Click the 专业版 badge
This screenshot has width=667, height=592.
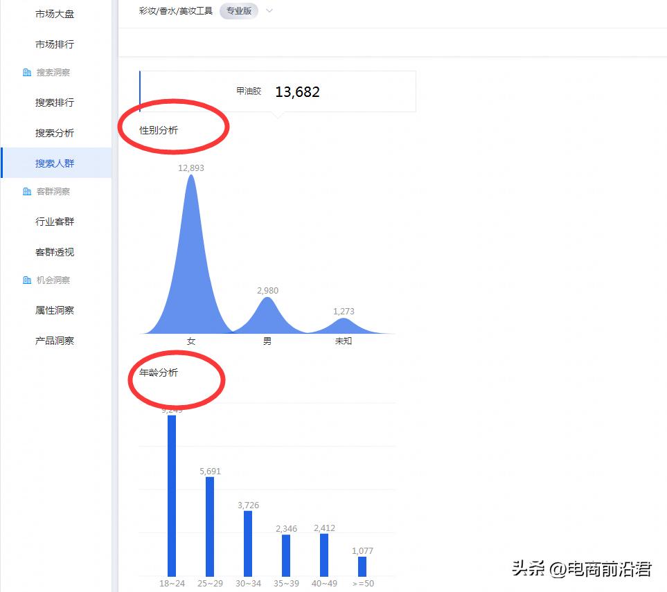[x=238, y=10]
